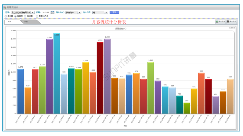Click inside the 日期 date input field

[46, 13]
